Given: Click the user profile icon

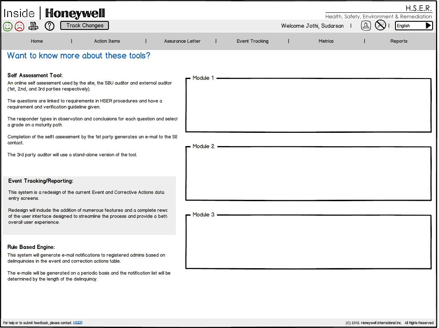Looking at the screenshot, I should point(366,26).
